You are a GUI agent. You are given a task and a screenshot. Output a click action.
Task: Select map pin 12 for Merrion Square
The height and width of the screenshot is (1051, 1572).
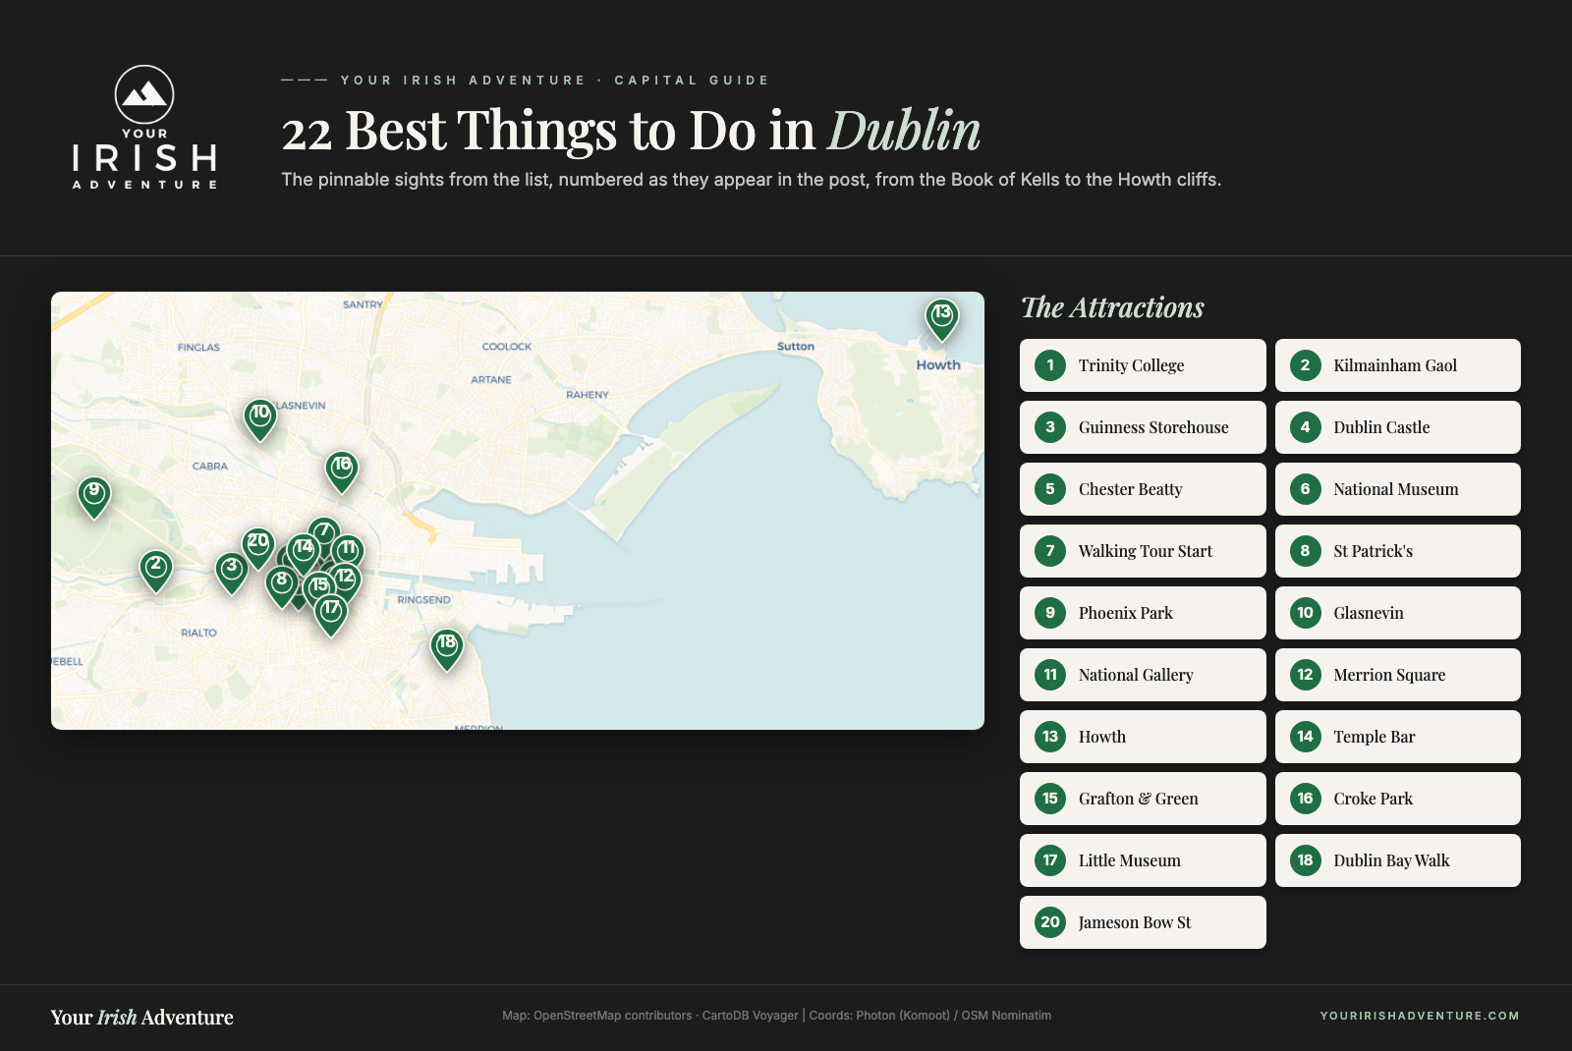(x=346, y=581)
